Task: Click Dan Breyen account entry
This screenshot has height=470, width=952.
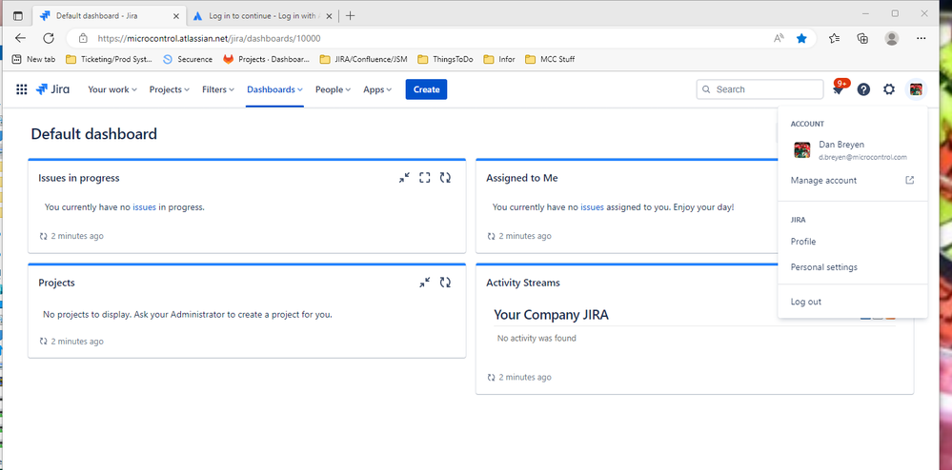Action: [x=853, y=149]
